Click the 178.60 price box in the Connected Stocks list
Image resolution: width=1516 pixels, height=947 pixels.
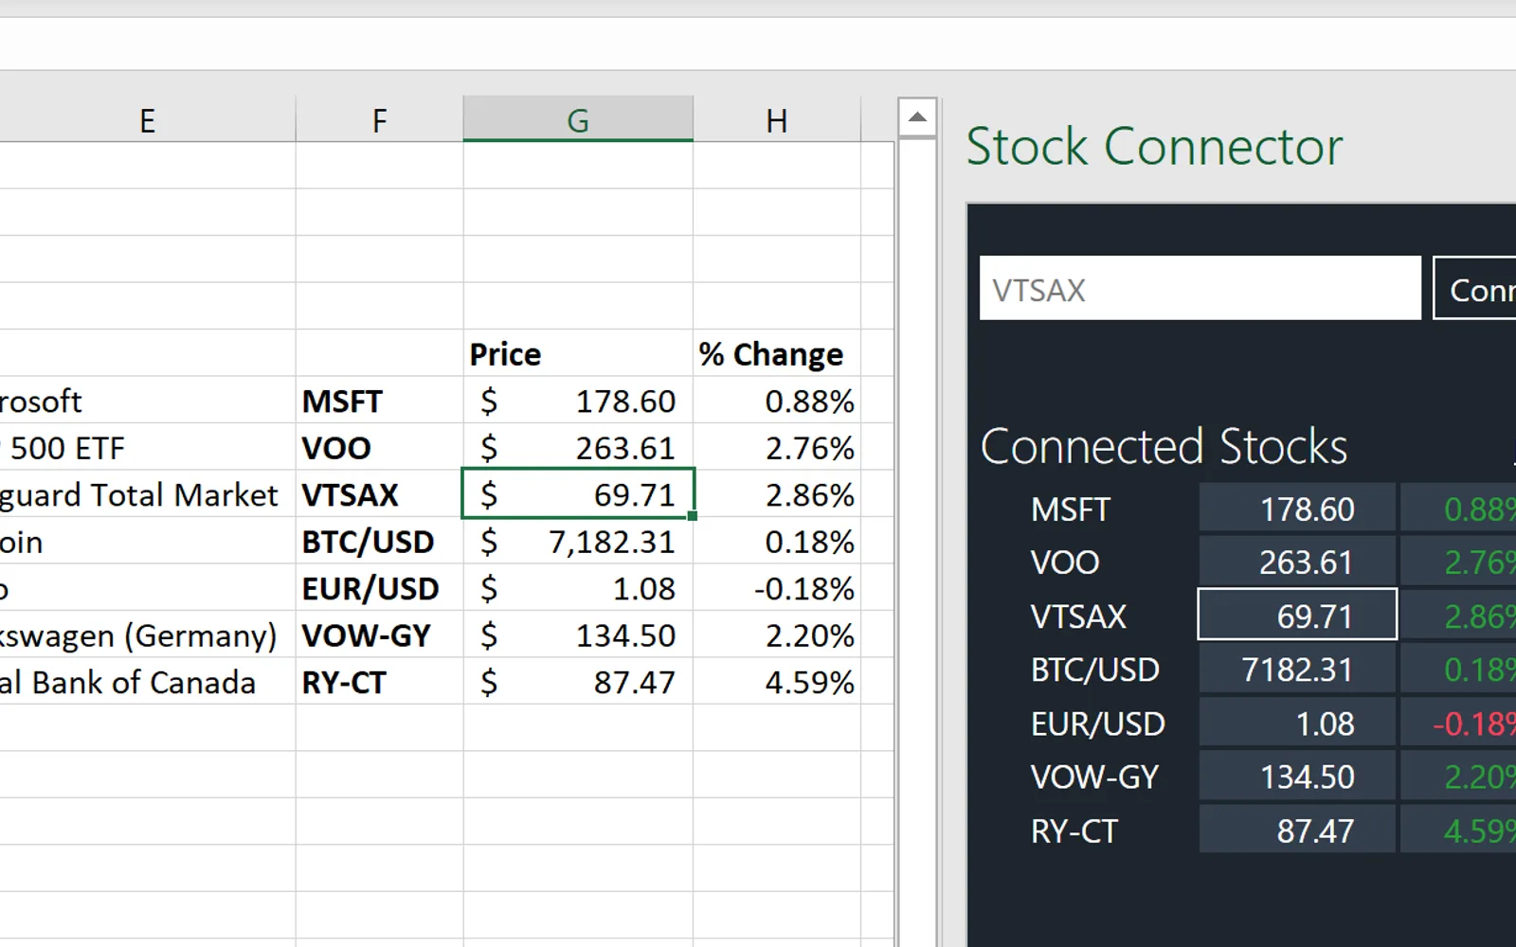click(x=1297, y=509)
